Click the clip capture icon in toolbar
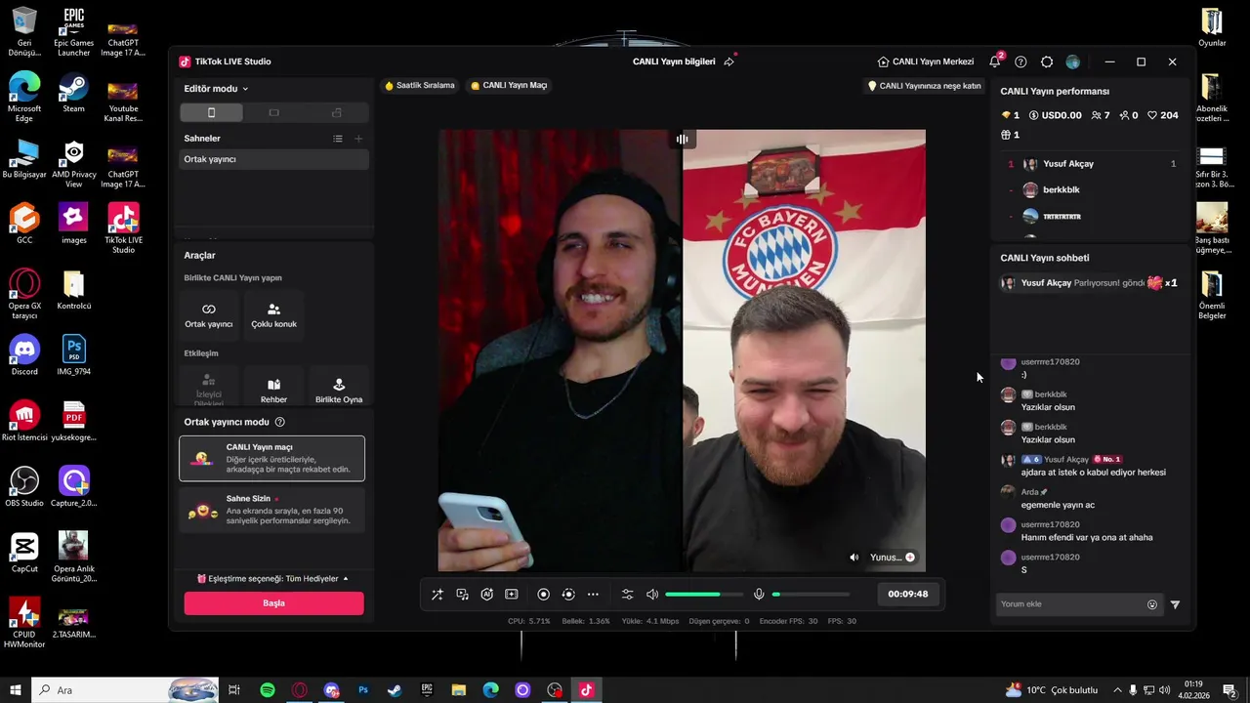The width and height of the screenshot is (1250, 703). tap(511, 595)
